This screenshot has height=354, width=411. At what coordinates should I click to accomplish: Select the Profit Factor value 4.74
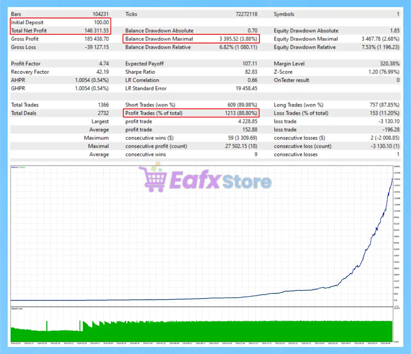click(x=104, y=64)
